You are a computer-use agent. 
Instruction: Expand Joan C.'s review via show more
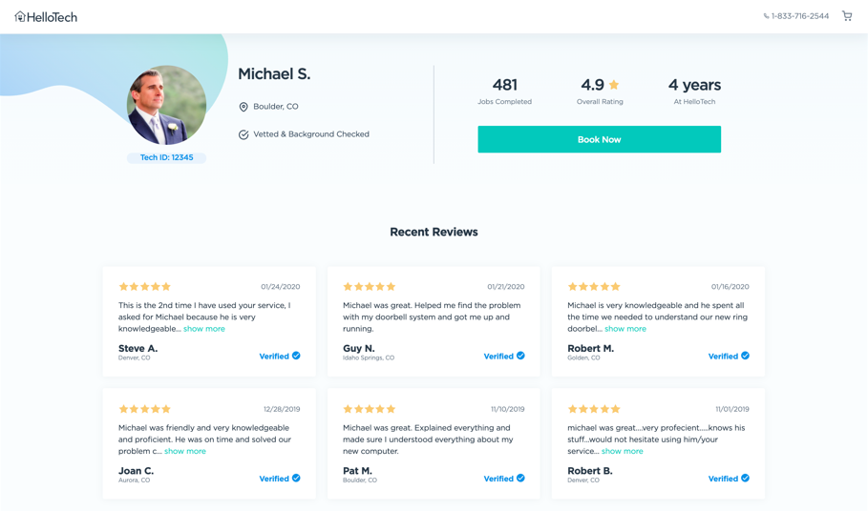click(x=185, y=451)
